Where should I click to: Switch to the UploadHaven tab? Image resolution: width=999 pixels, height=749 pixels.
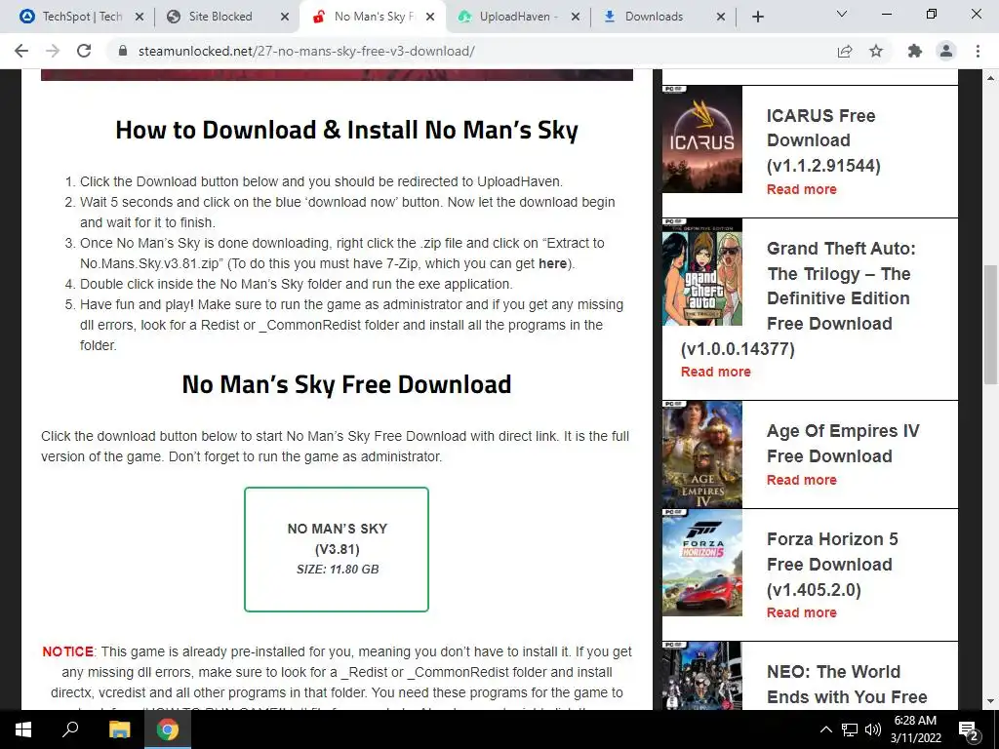518,17
